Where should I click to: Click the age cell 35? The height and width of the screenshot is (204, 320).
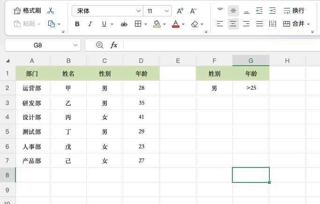click(141, 103)
